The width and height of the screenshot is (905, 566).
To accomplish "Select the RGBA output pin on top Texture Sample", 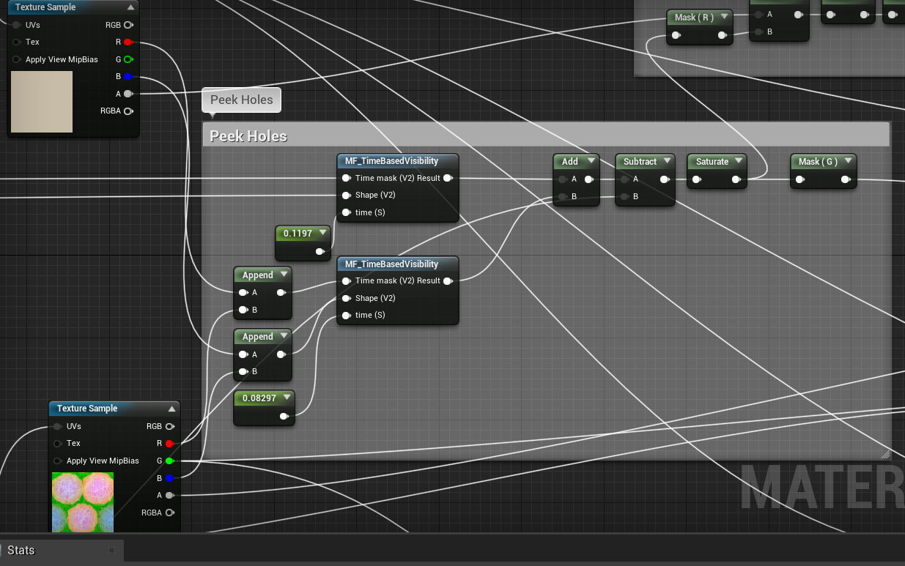I will tap(128, 111).
